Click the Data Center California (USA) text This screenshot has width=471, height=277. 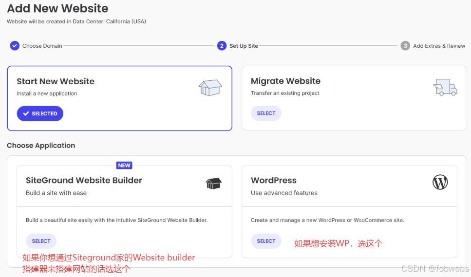(76, 21)
